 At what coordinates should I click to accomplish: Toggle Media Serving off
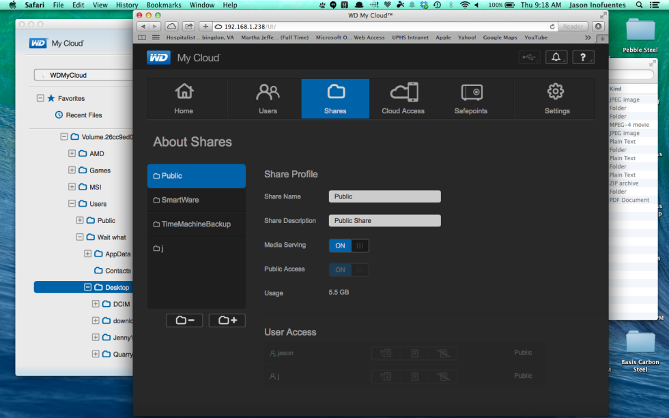(x=349, y=245)
